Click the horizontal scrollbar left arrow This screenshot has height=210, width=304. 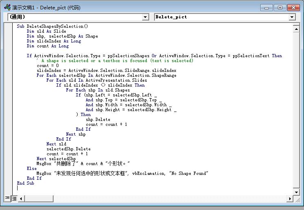pyautogui.click(x=21, y=199)
